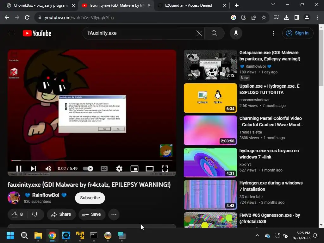Seek on the video progress bar

point(92,160)
